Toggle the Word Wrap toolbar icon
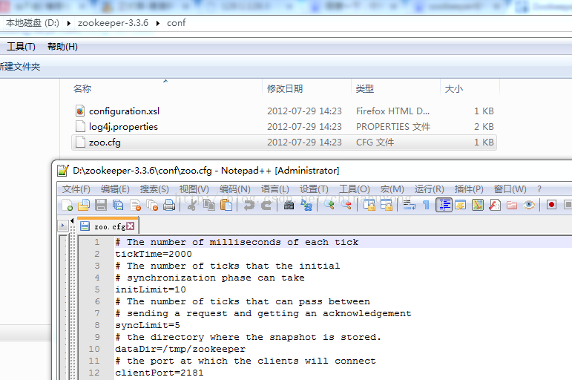The image size is (572, 380). (409, 205)
